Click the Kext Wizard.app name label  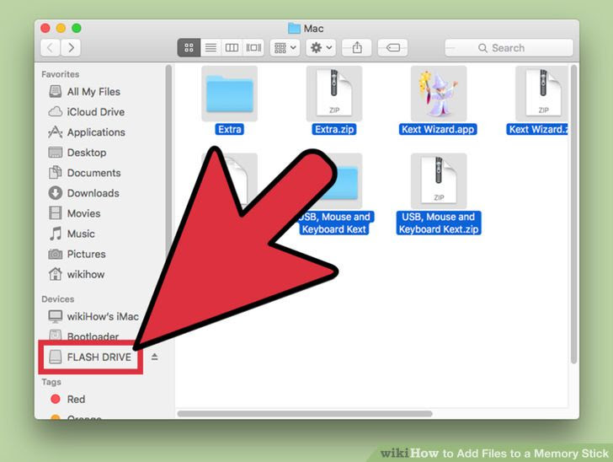438,129
